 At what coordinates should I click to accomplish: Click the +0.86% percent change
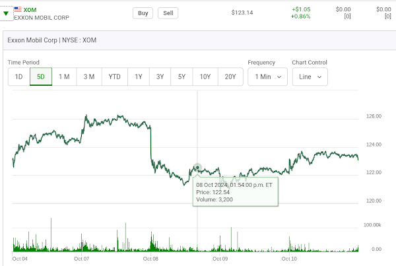click(300, 17)
